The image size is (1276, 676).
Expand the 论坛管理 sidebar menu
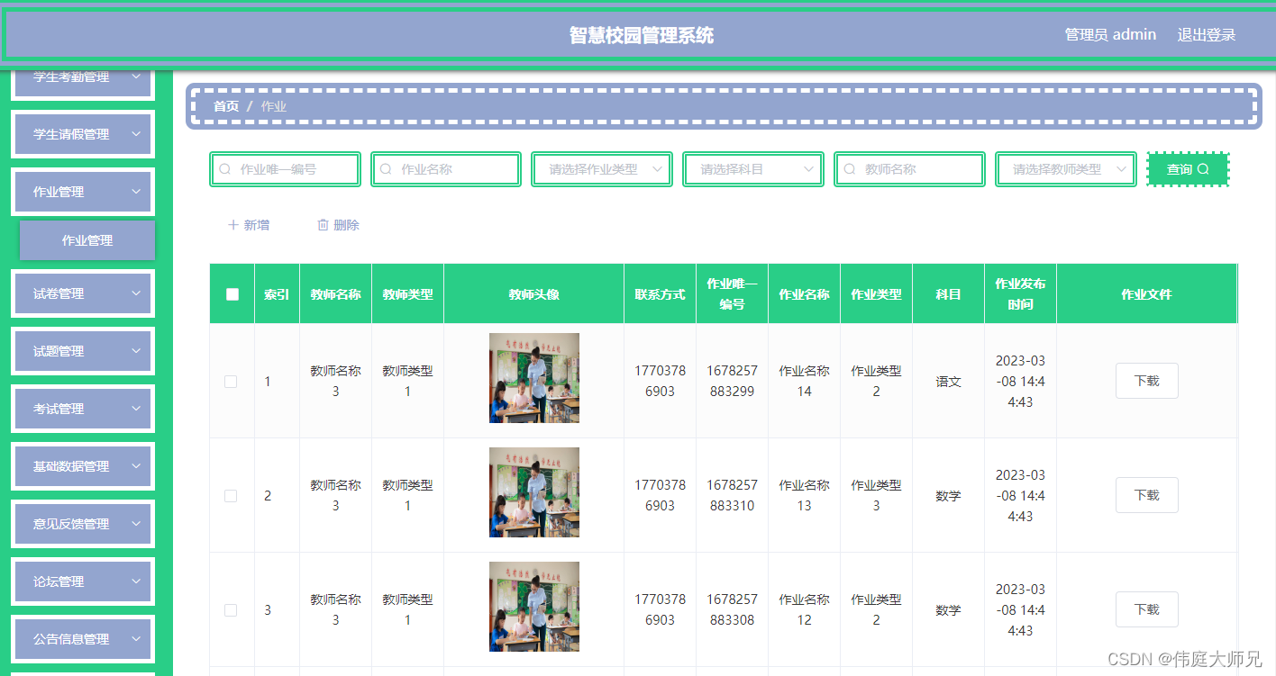pyautogui.click(x=83, y=581)
